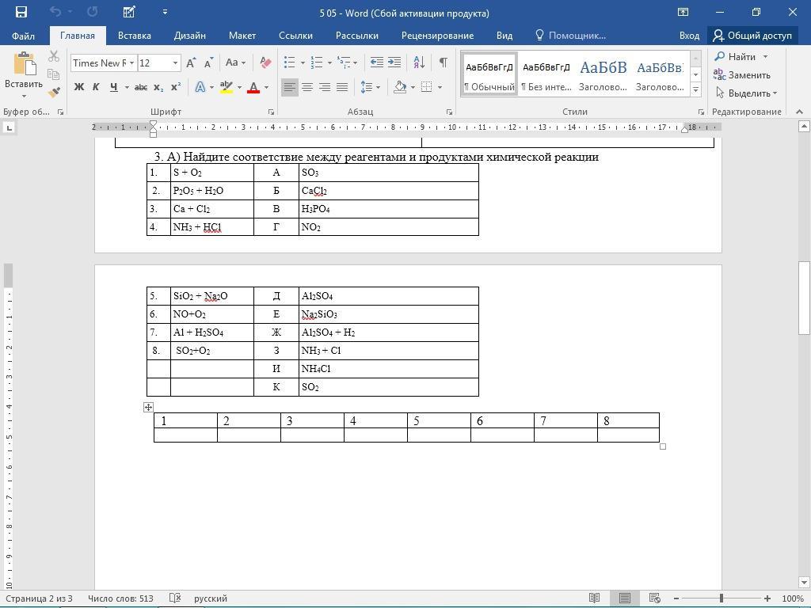The width and height of the screenshot is (811, 608).
Task: Click Найти to search document
Action: point(741,56)
